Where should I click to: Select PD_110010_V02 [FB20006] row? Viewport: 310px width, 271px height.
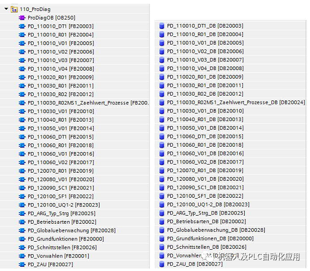(x=61, y=52)
